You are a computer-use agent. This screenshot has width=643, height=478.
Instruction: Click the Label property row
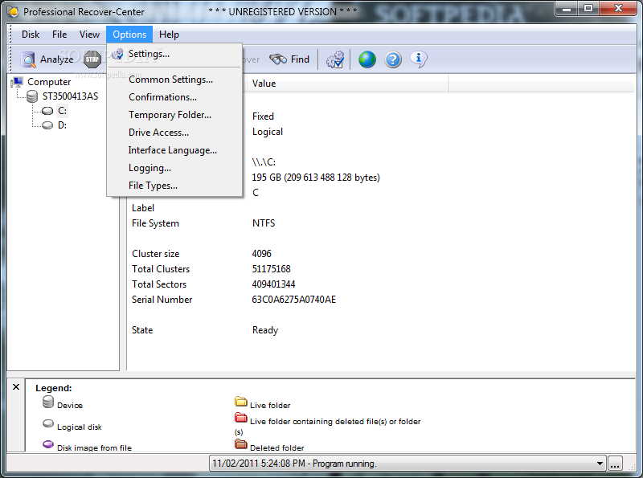tap(143, 208)
